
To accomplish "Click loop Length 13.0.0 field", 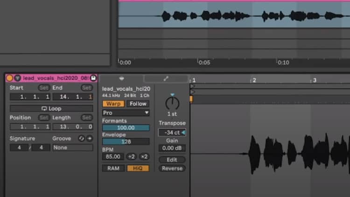I will point(73,127).
